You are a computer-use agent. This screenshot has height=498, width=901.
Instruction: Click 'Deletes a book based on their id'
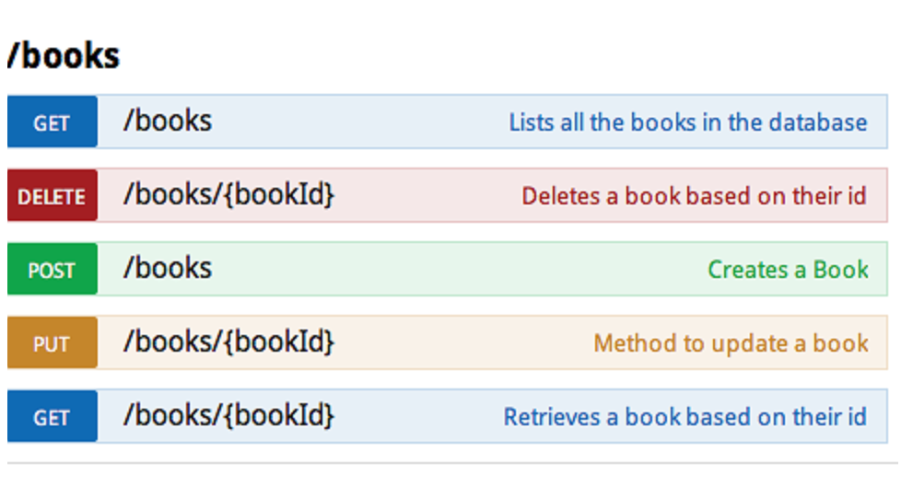(x=694, y=195)
